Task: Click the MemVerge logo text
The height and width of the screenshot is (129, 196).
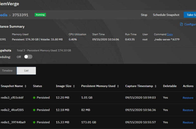Action: pos(9,4)
